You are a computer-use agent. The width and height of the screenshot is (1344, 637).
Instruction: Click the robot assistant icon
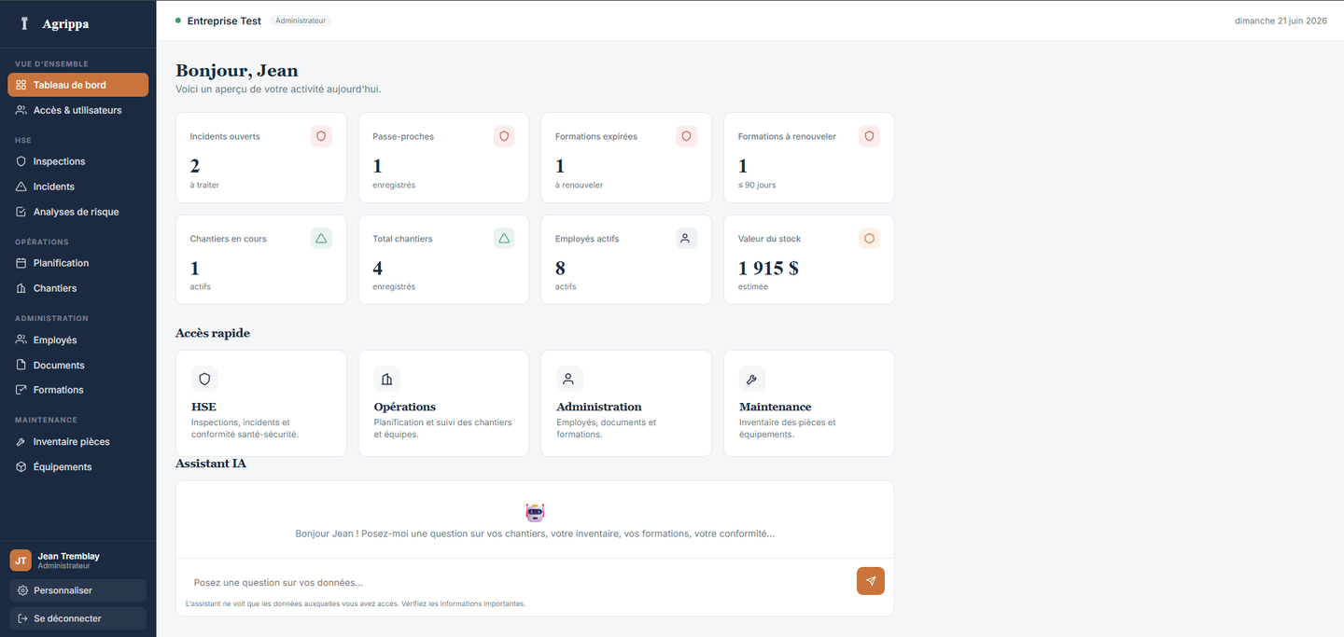(535, 512)
